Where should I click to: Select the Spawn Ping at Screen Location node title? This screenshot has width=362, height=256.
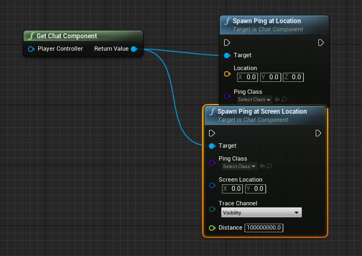tap(262, 112)
